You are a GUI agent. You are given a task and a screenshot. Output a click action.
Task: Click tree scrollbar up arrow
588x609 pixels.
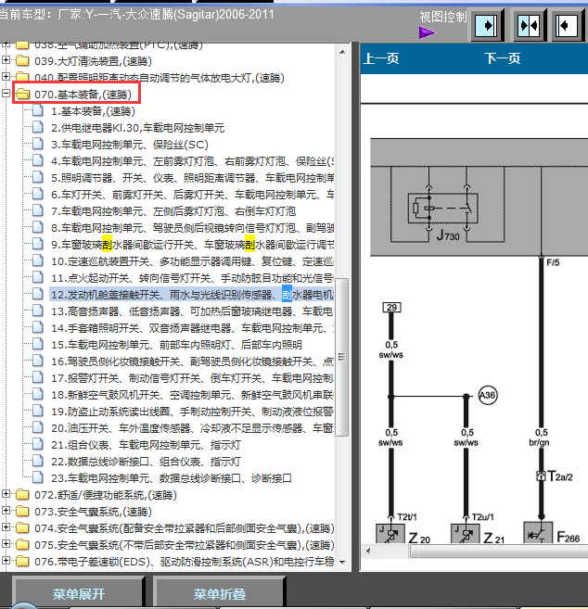[342, 52]
